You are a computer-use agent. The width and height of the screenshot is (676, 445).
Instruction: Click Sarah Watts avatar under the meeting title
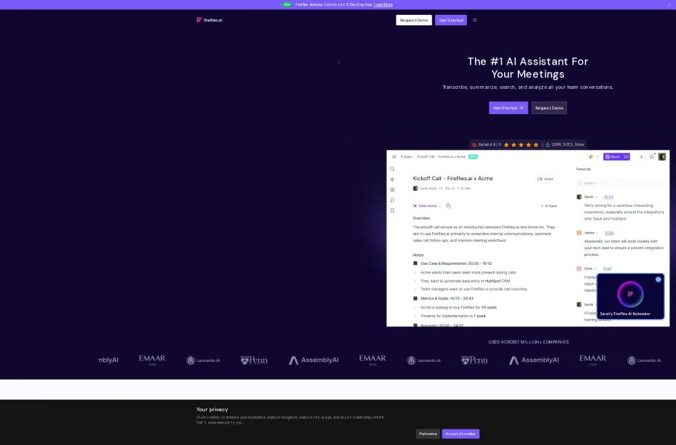click(415, 188)
